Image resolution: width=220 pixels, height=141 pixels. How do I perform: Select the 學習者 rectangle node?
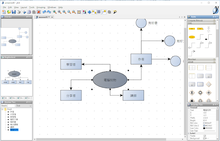point(71,64)
